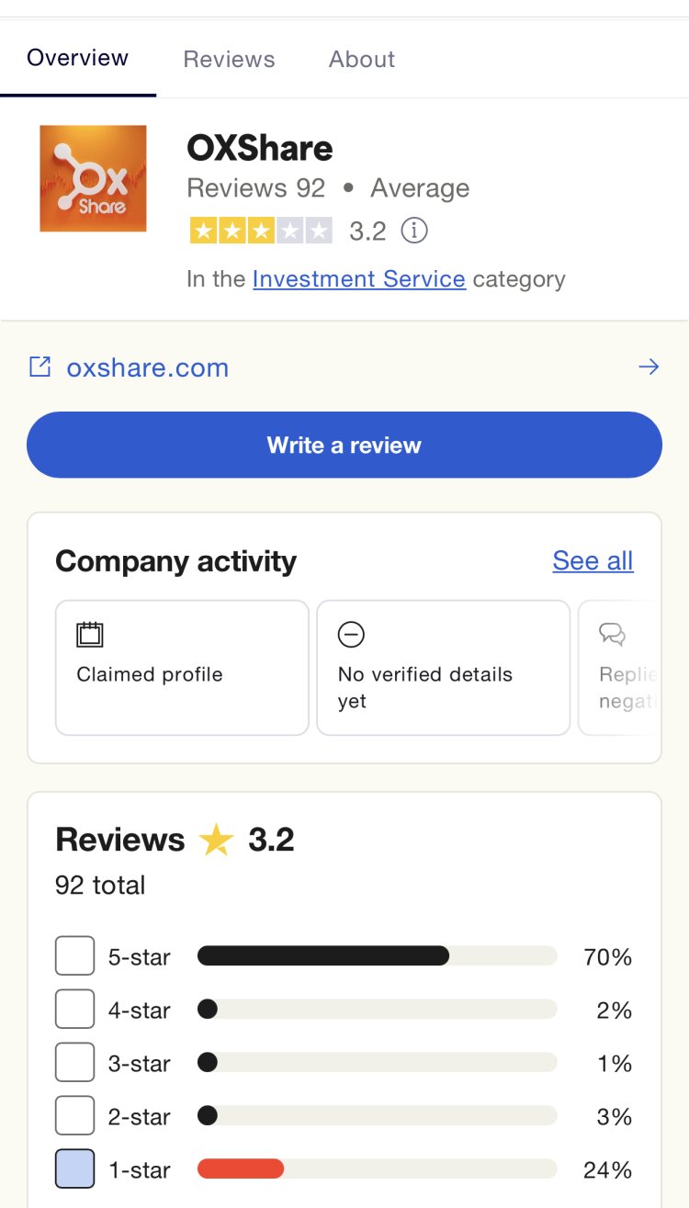This screenshot has width=689, height=1208.
Task: Uncheck the selected 1-star filter
Action: coord(74,1167)
